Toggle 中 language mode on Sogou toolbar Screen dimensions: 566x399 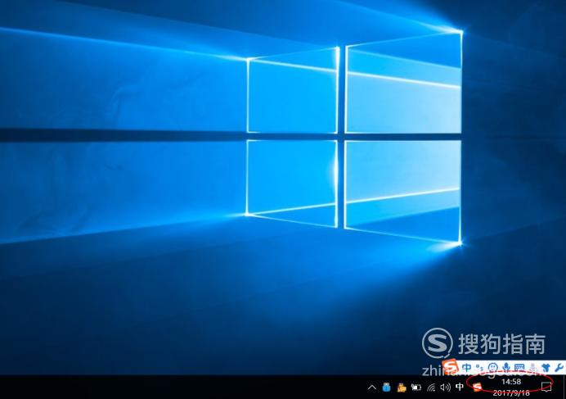pos(467,368)
